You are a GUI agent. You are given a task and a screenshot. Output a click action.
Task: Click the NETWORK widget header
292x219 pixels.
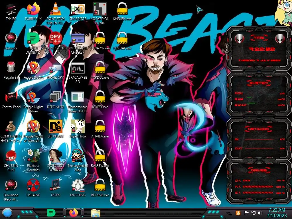point(259,129)
